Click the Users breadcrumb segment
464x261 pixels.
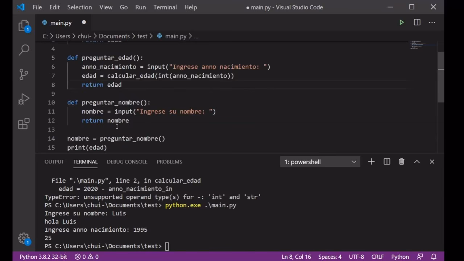[x=63, y=36]
